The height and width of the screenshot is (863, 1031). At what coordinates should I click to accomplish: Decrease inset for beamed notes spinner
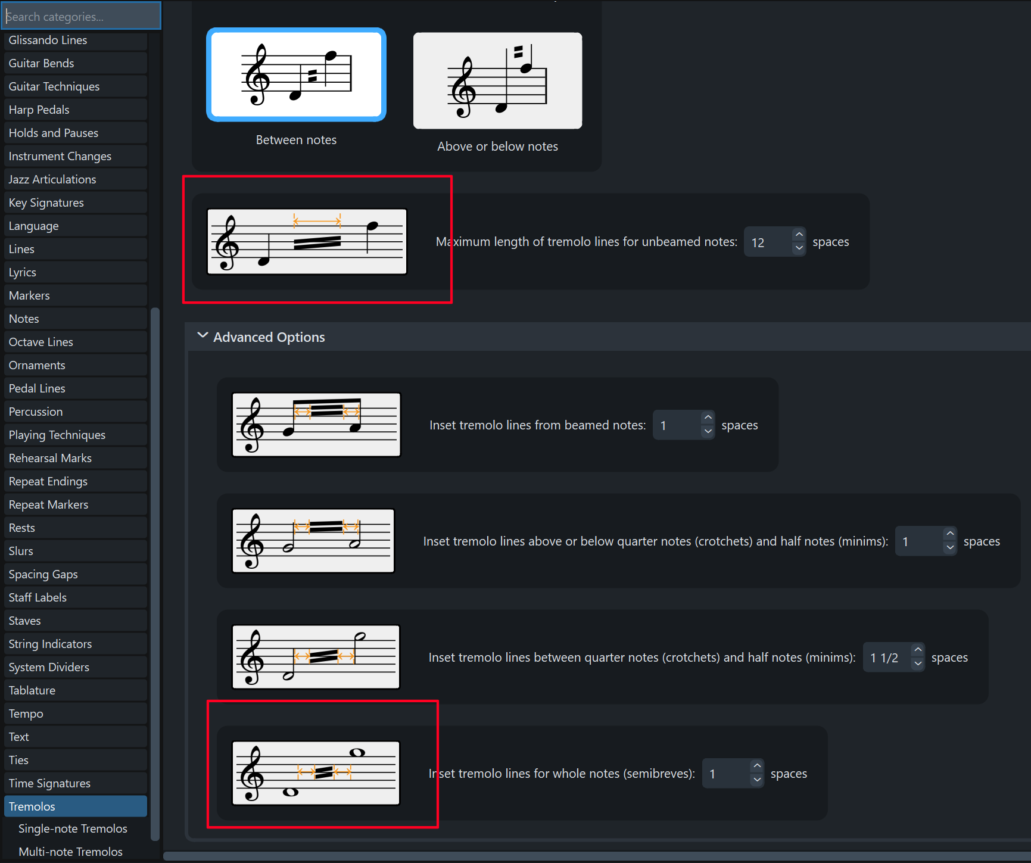point(708,432)
